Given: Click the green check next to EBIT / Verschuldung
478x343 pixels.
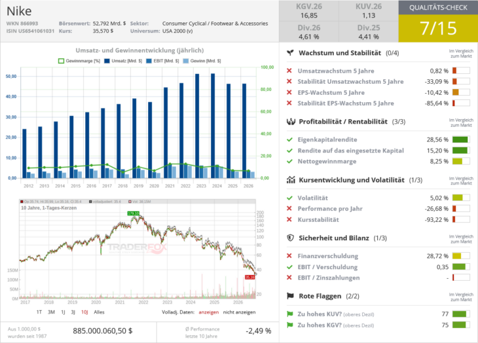Looking at the screenshot, I should (x=289, y=267).
